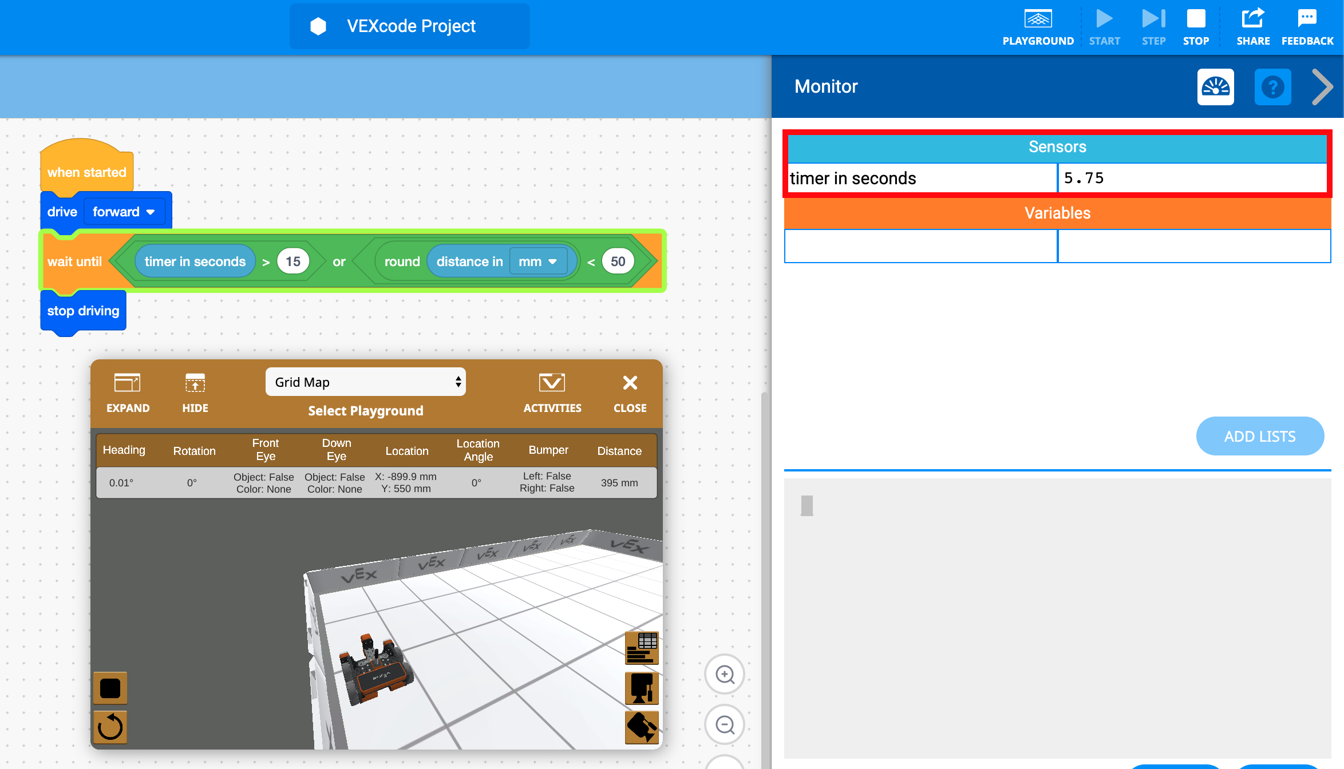This screenshot has height=769, width=1344.
Task: Click reset rotation arrow in playground
Action: [x=110, y=727]
